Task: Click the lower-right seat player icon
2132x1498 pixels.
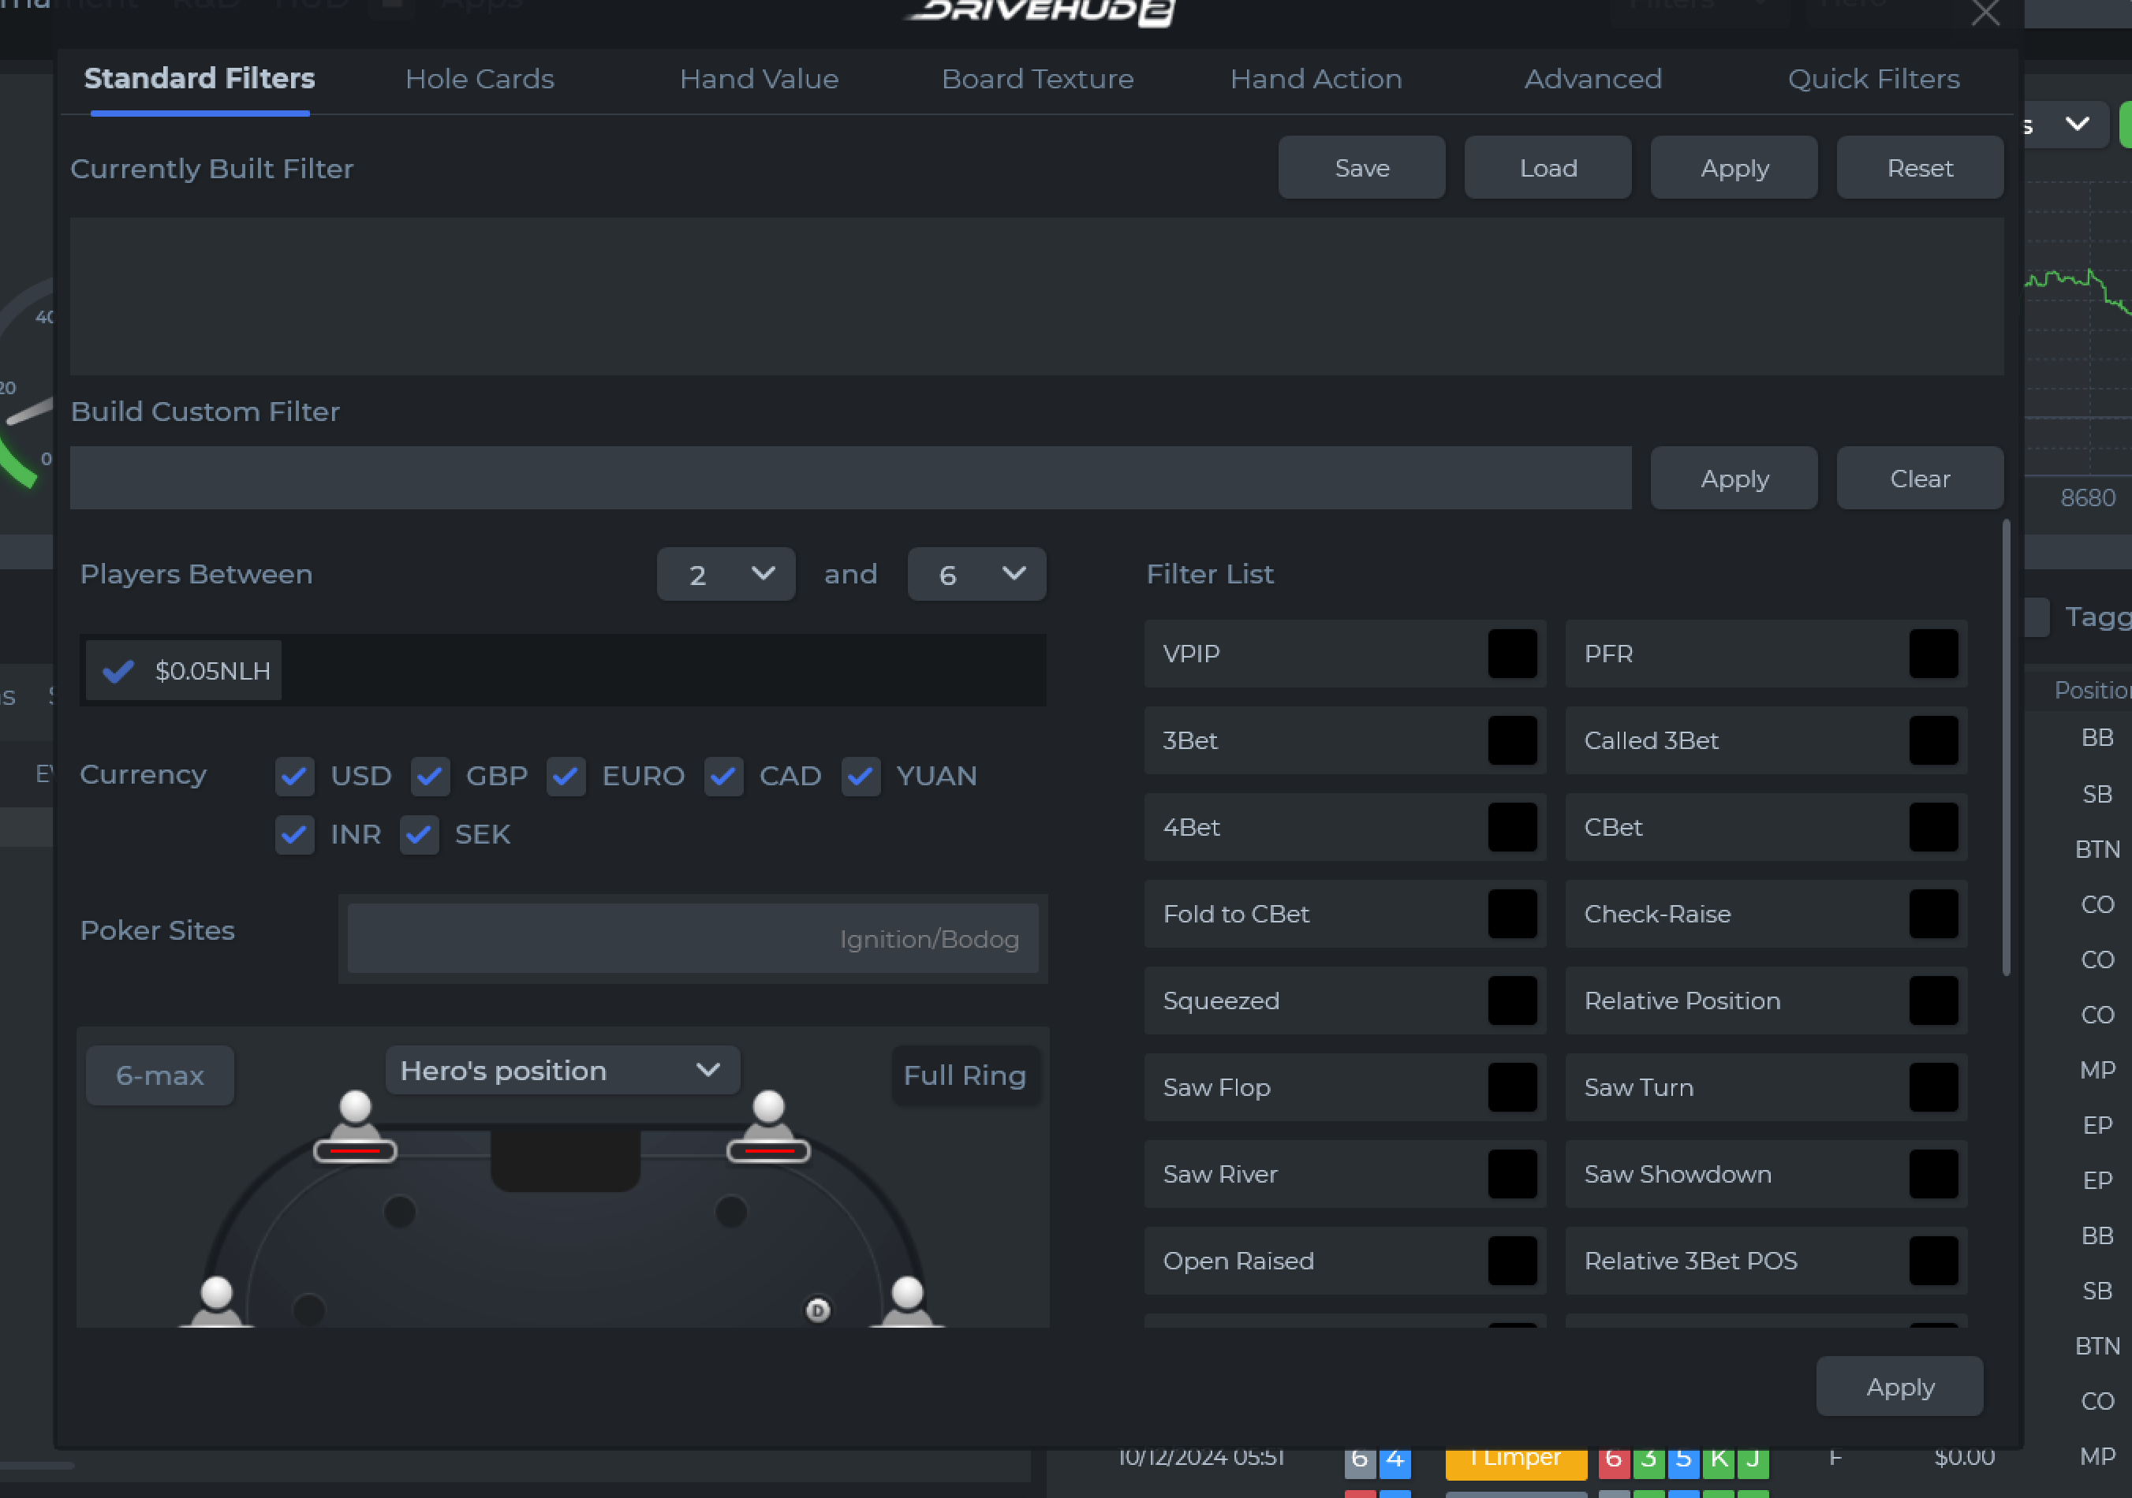Action: tap(907, 1301)
